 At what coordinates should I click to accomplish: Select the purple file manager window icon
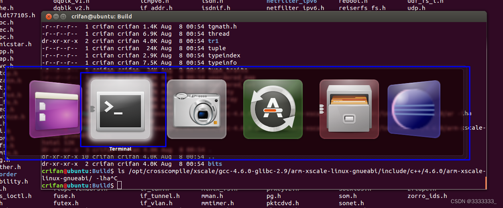pyautogui.click(x=55, y=109)
